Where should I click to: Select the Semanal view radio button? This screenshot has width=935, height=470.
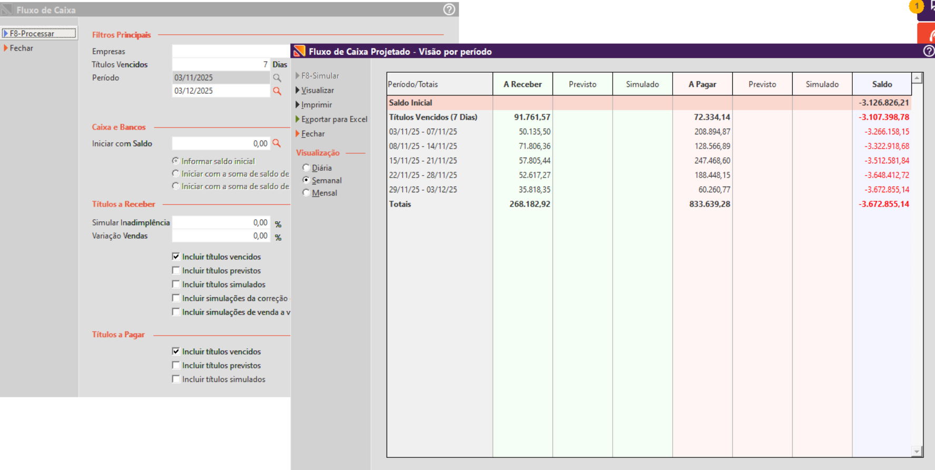pyautogui.click(x=306, y=180)
